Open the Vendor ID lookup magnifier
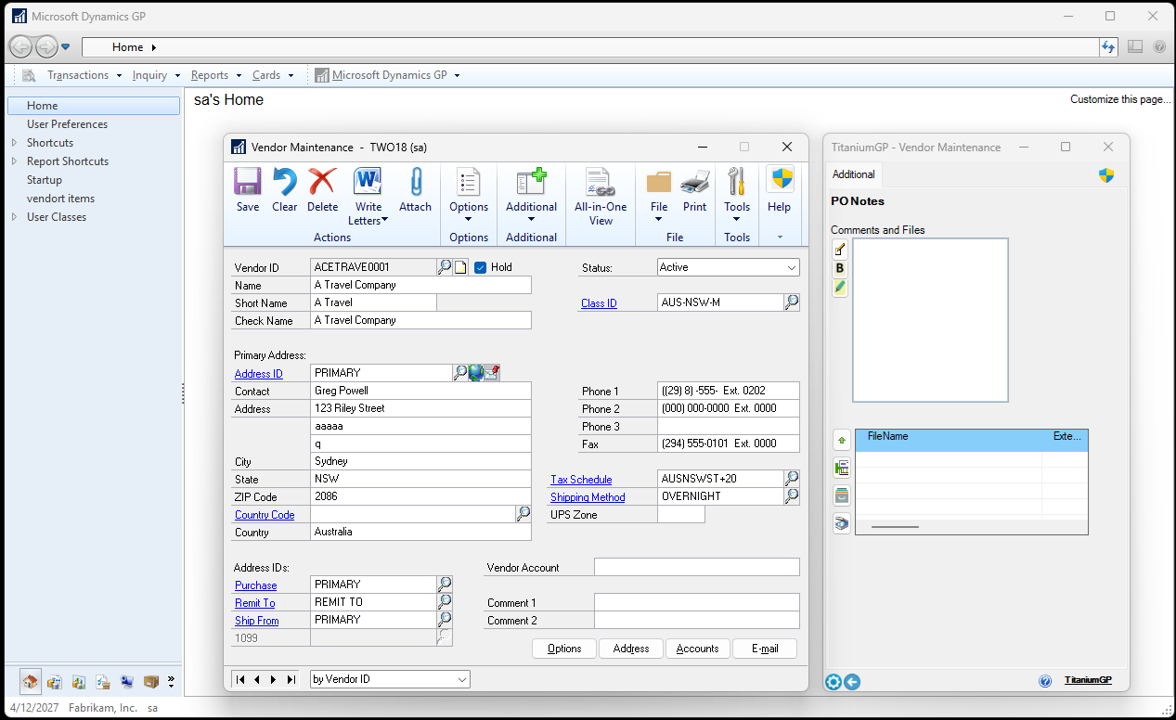 tap(445, 267)
